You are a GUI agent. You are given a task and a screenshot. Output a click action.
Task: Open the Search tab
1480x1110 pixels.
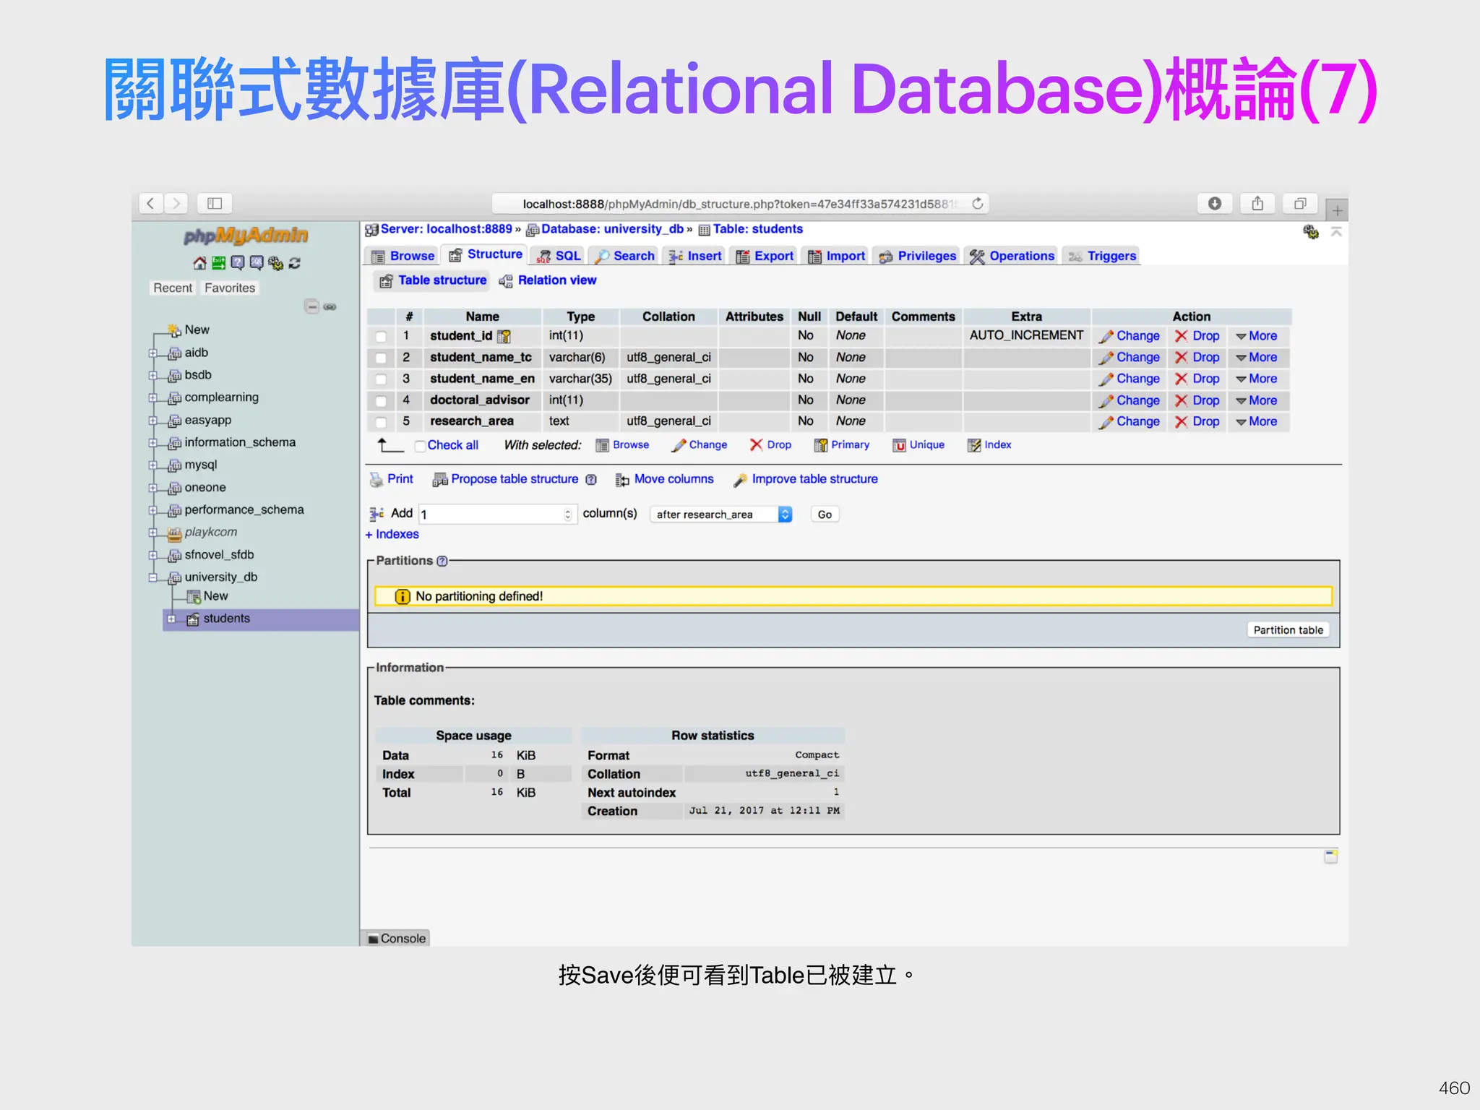point(624,256)
